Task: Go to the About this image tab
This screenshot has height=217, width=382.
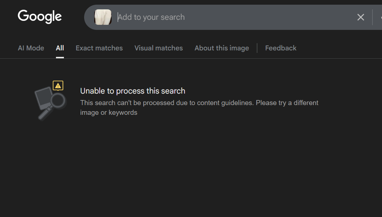Action: 222,48
